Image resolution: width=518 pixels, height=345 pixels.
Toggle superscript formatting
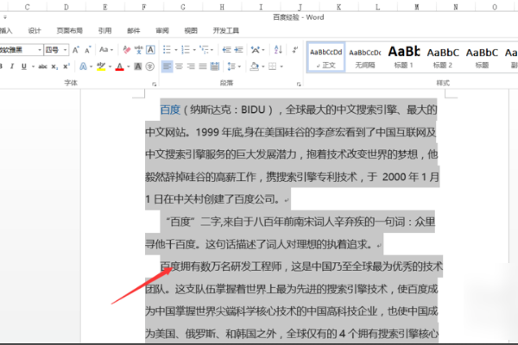click(66, 66)
